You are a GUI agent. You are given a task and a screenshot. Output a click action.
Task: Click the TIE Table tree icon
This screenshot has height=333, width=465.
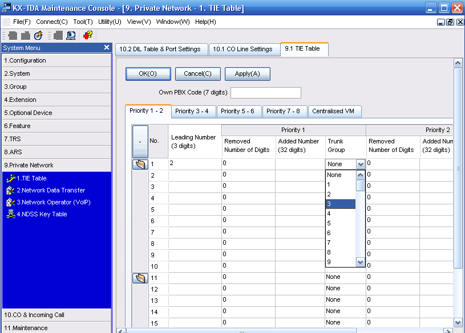[x=11, y=178]
